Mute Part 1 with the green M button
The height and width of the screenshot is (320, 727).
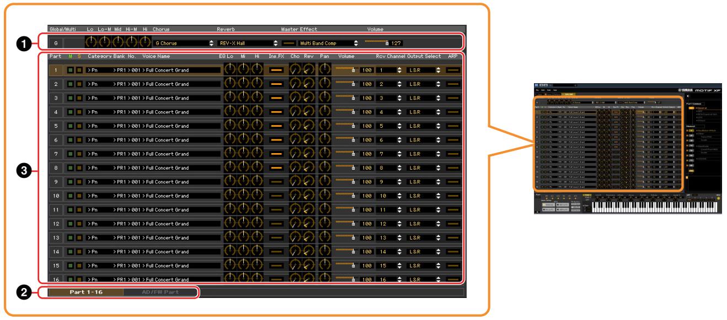[70, 70]
